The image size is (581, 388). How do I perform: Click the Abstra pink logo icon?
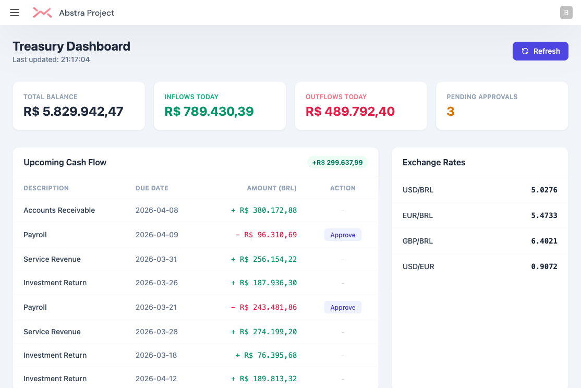[42, 13]
